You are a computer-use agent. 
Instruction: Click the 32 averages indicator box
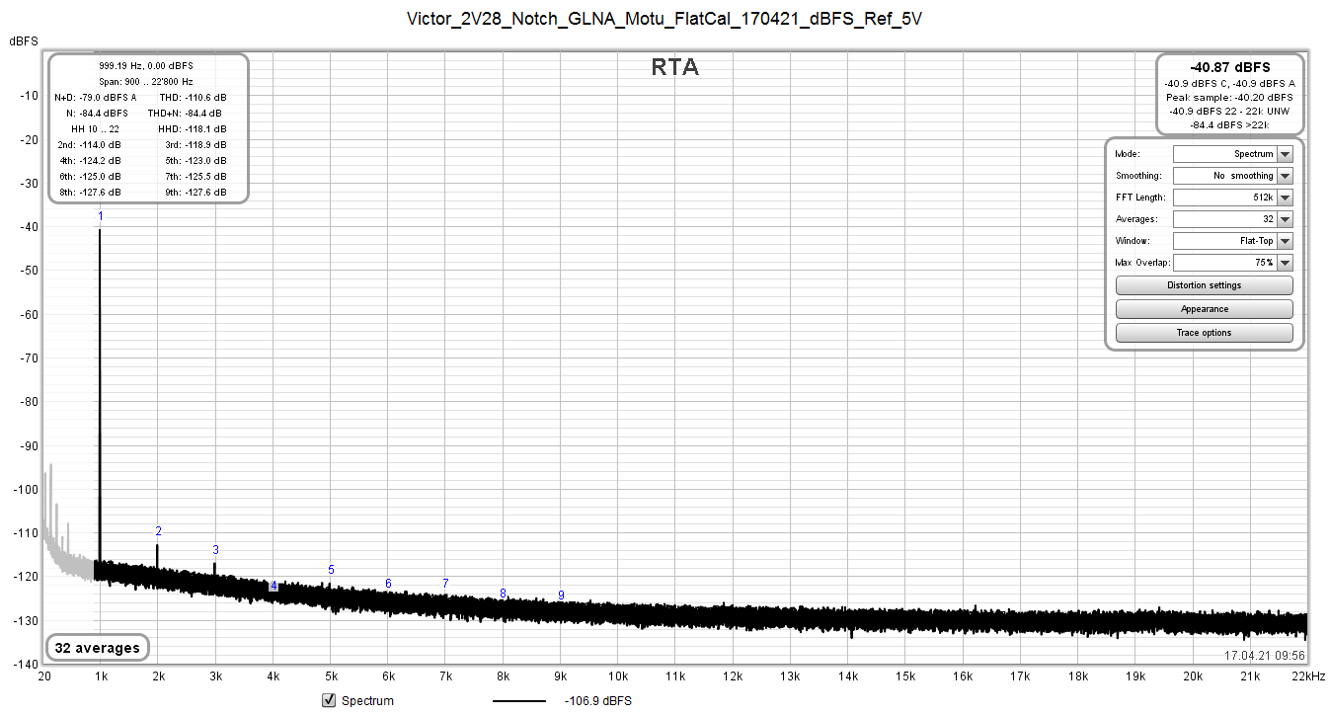(x=97, y=648)
